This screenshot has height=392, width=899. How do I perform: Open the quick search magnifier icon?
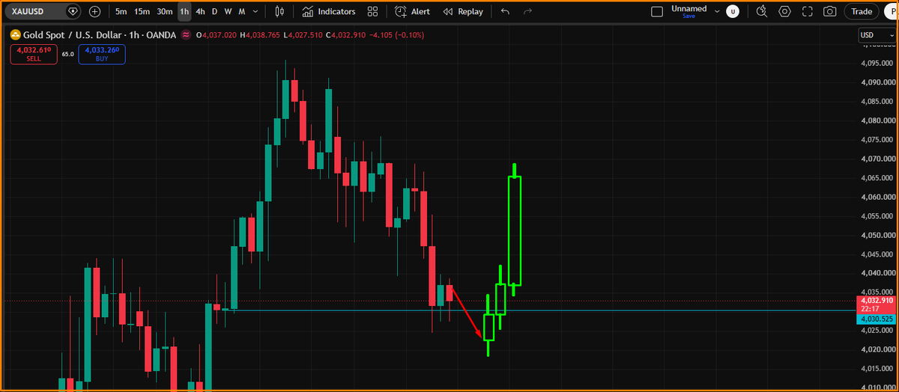click(762, 12)
